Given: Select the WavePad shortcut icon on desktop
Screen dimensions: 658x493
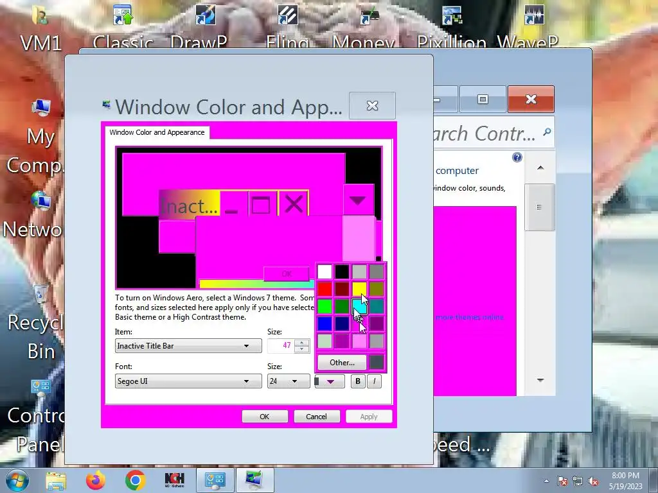Looking at the screenshot, I should point(534,15).
